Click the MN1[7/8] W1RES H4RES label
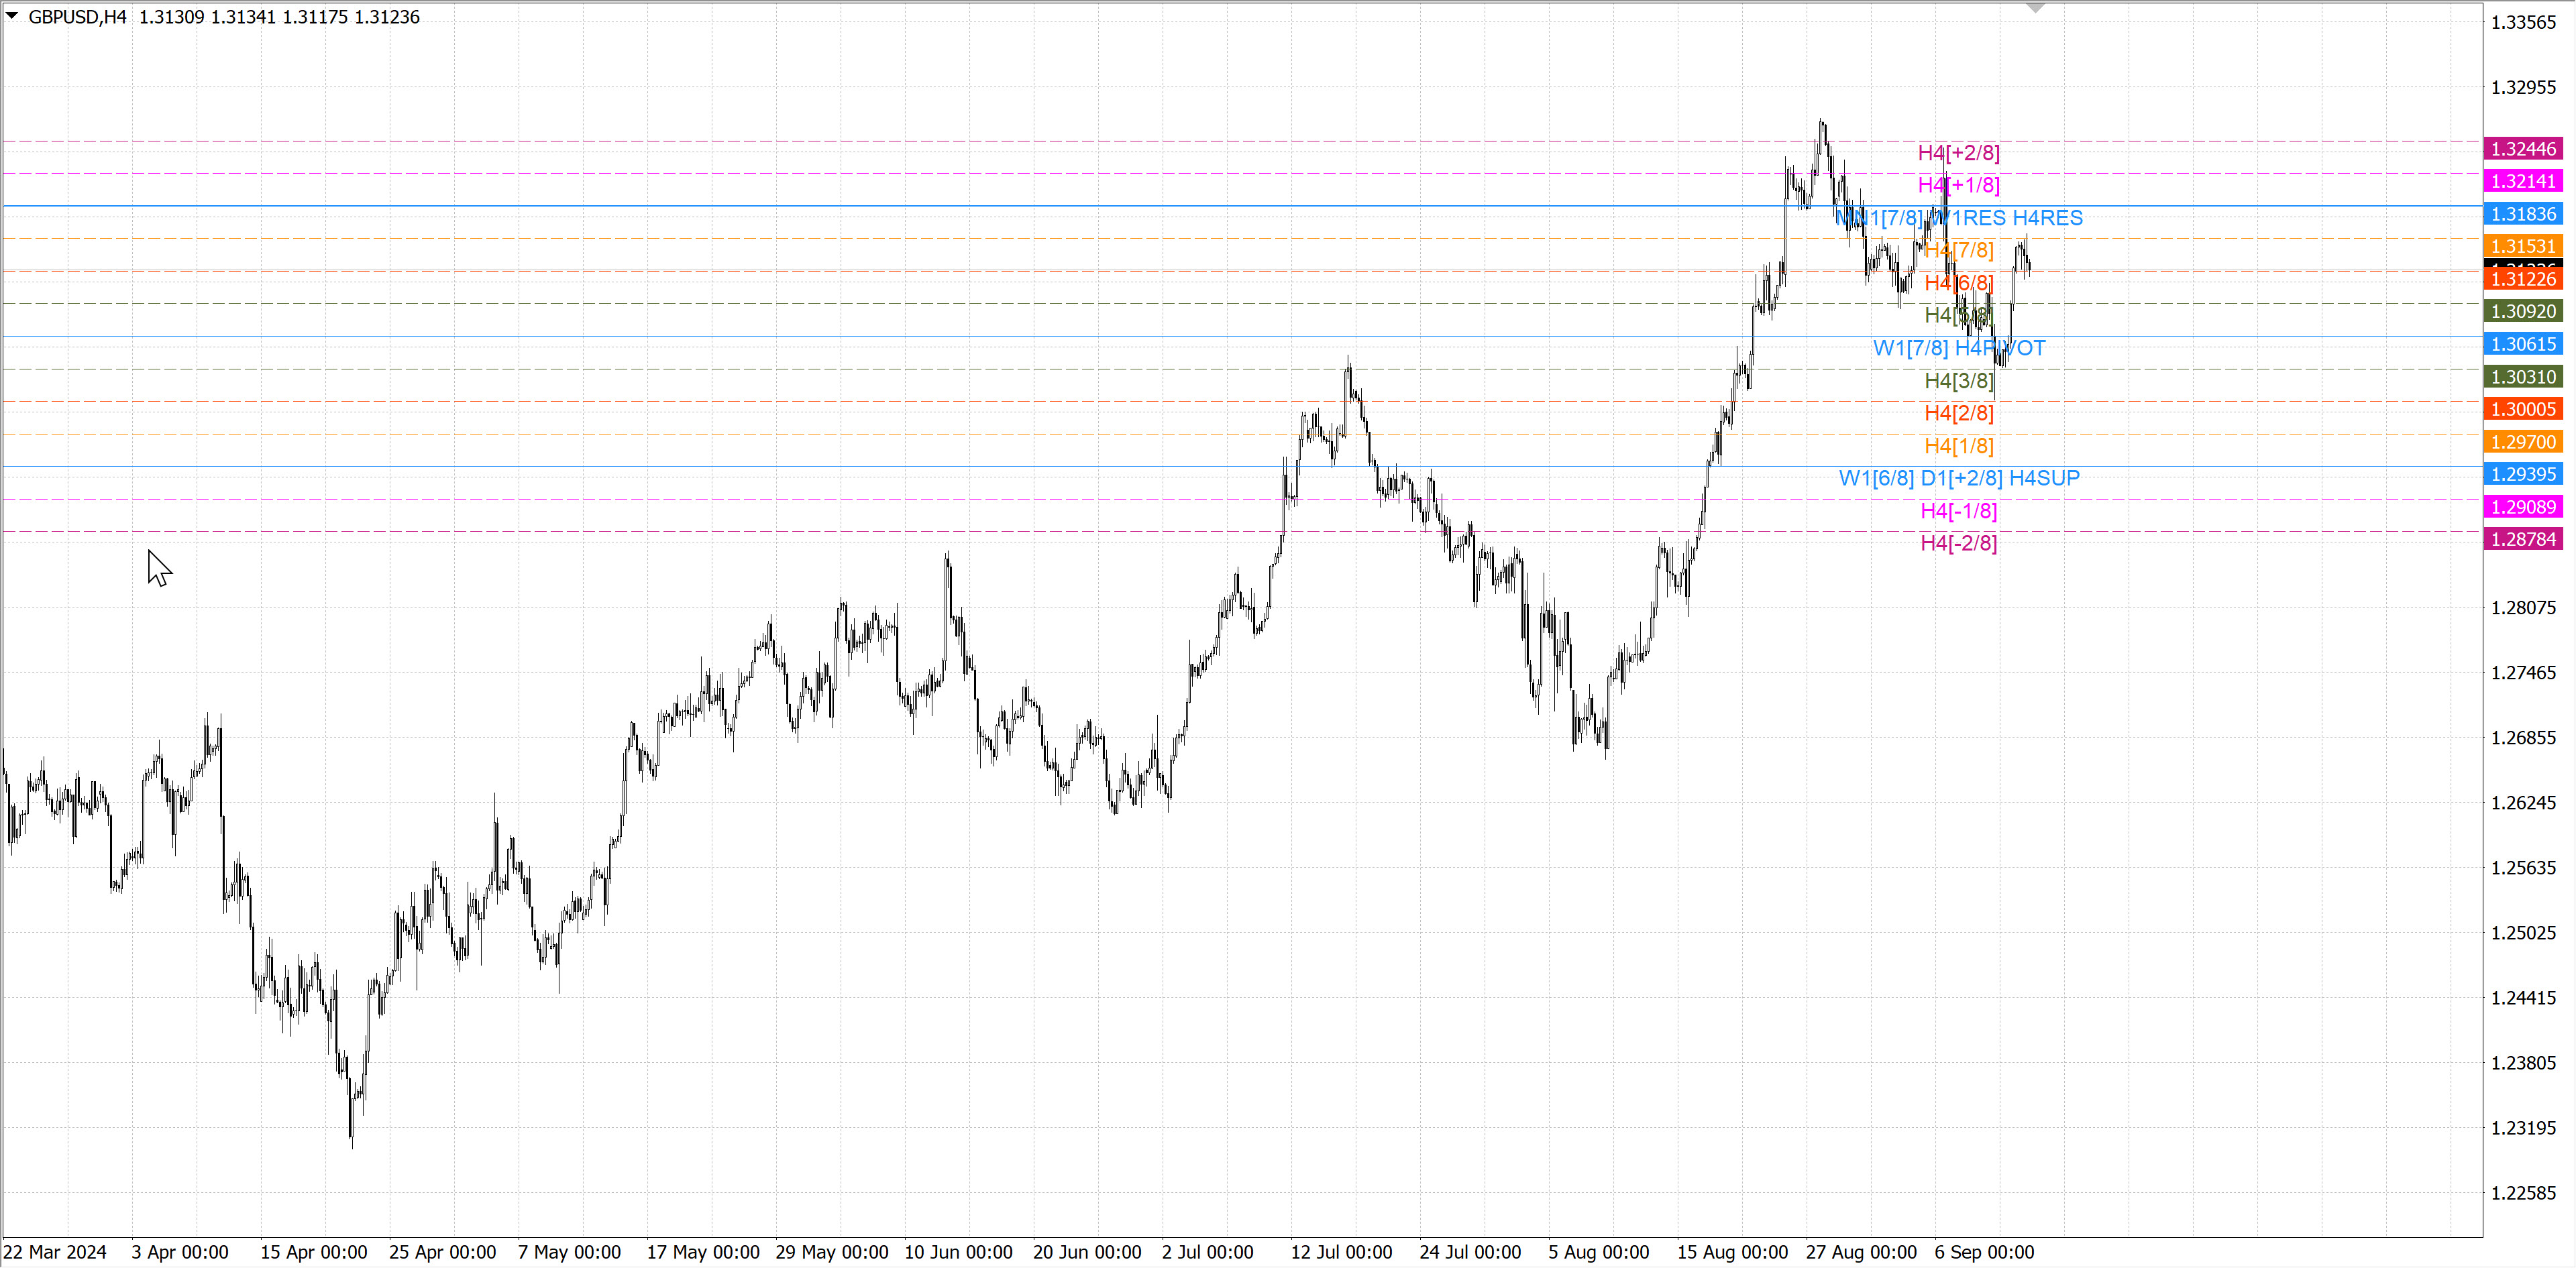 pos(1958,218)
